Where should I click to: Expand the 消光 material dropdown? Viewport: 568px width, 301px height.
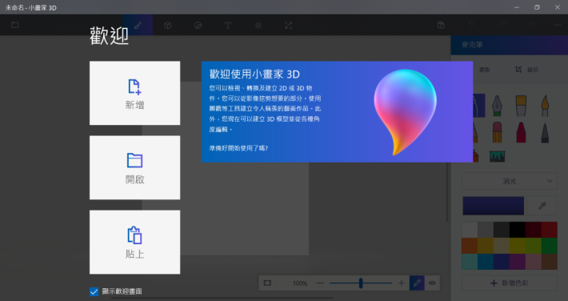[x=510, y=181]
